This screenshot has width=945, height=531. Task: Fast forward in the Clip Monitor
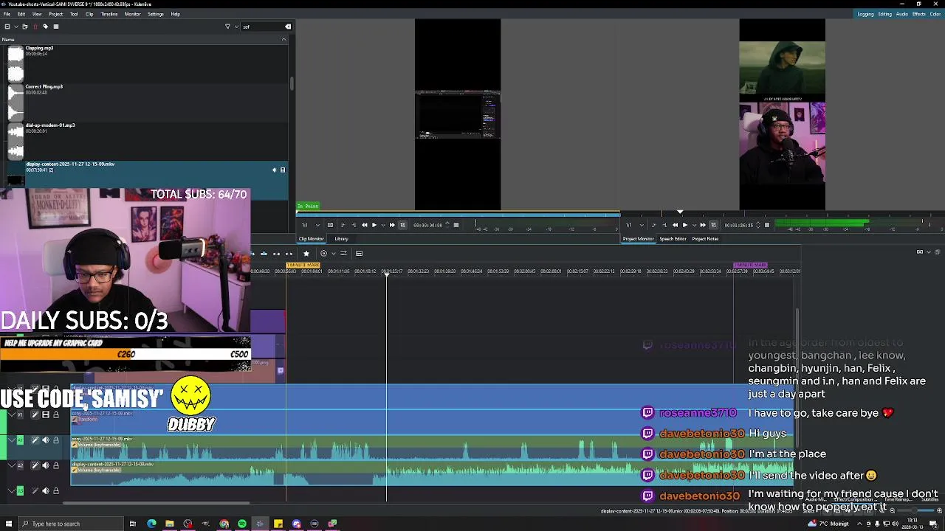pos(392,225)
